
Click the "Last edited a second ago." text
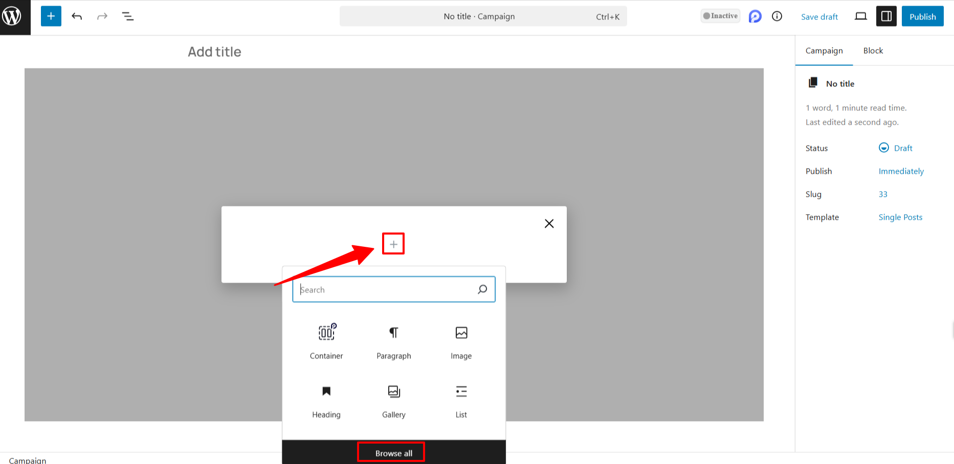(x=852, y=122)
